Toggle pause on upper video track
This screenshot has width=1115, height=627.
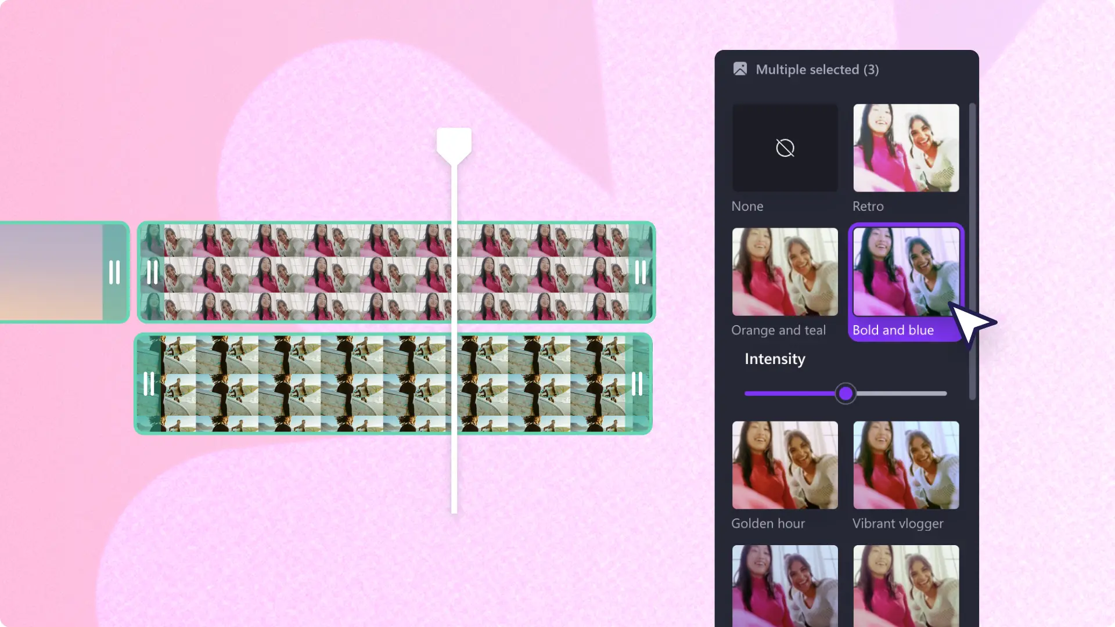(152, 272)
